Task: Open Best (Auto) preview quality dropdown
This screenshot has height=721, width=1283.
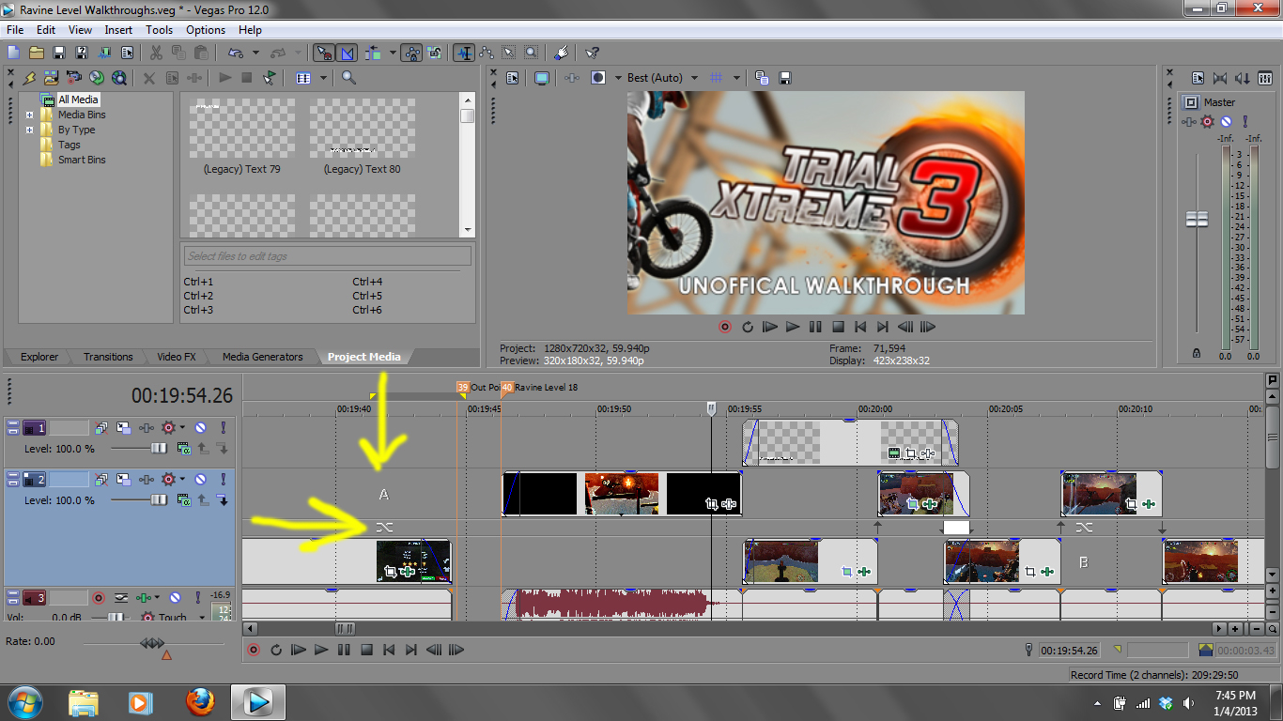Action: 694,78
